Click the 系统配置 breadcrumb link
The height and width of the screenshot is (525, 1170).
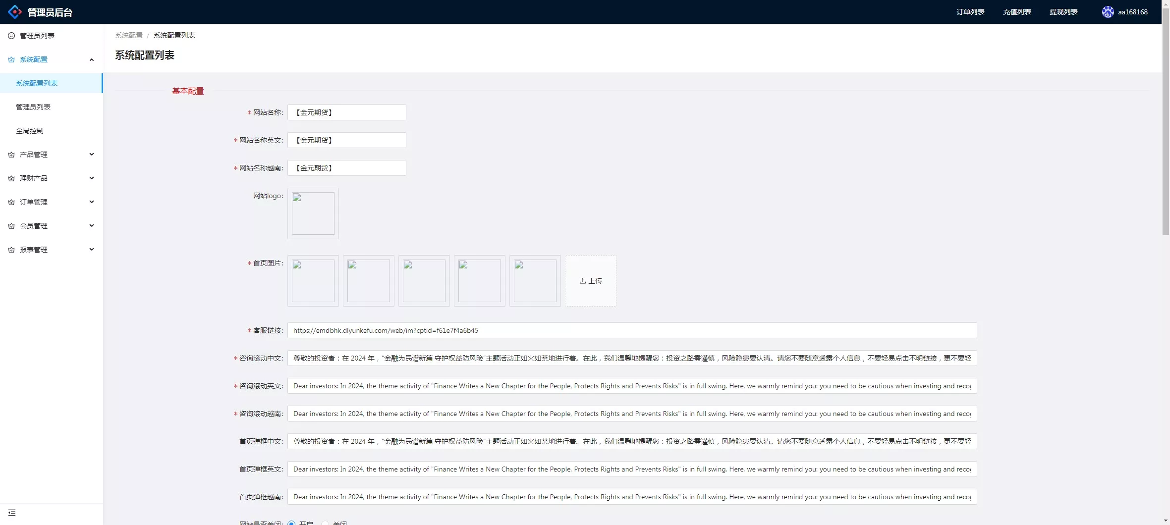coord(128,35)
